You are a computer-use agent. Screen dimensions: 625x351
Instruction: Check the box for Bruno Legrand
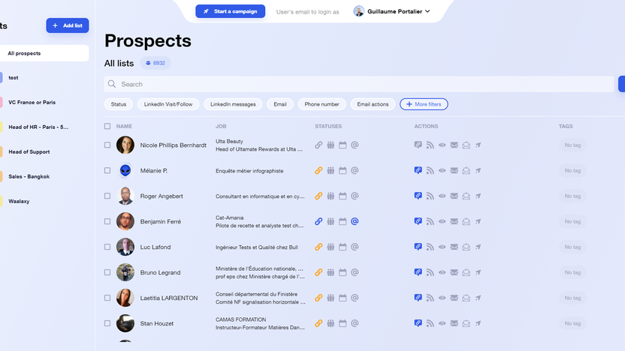pyautogui.click(x=107, y=272)
